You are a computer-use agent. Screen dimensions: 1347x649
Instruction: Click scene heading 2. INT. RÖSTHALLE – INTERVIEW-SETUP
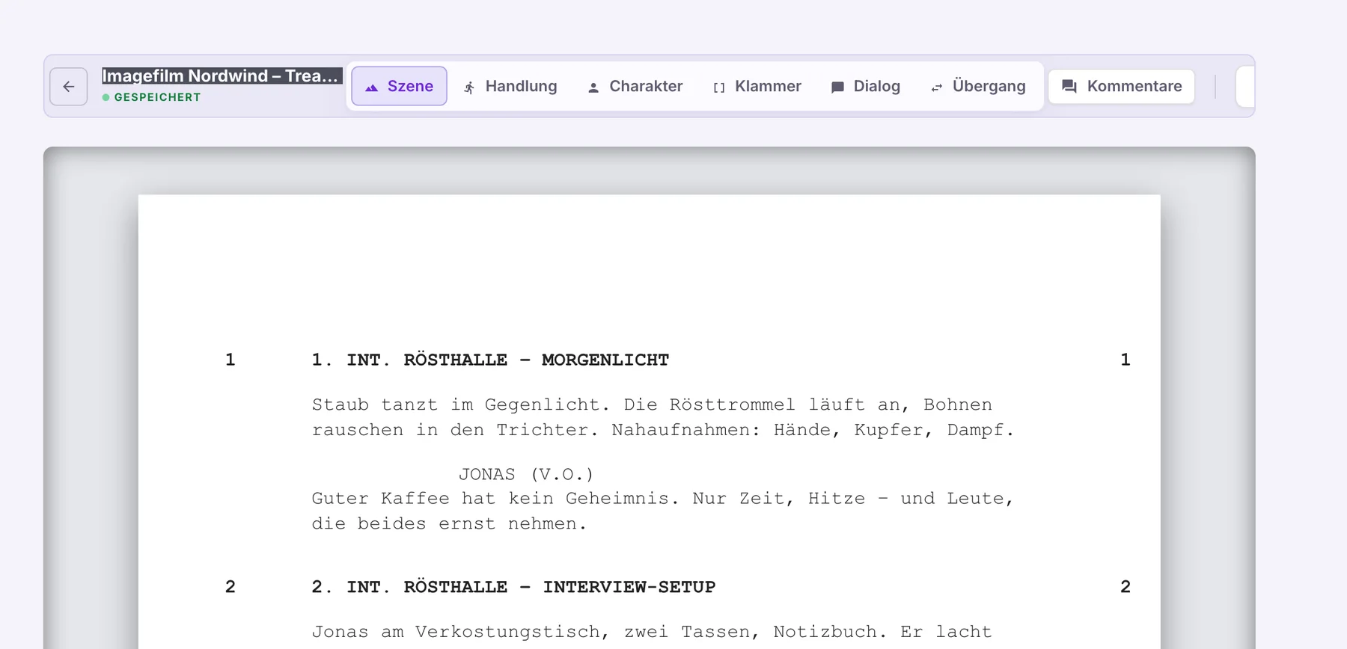513,587
